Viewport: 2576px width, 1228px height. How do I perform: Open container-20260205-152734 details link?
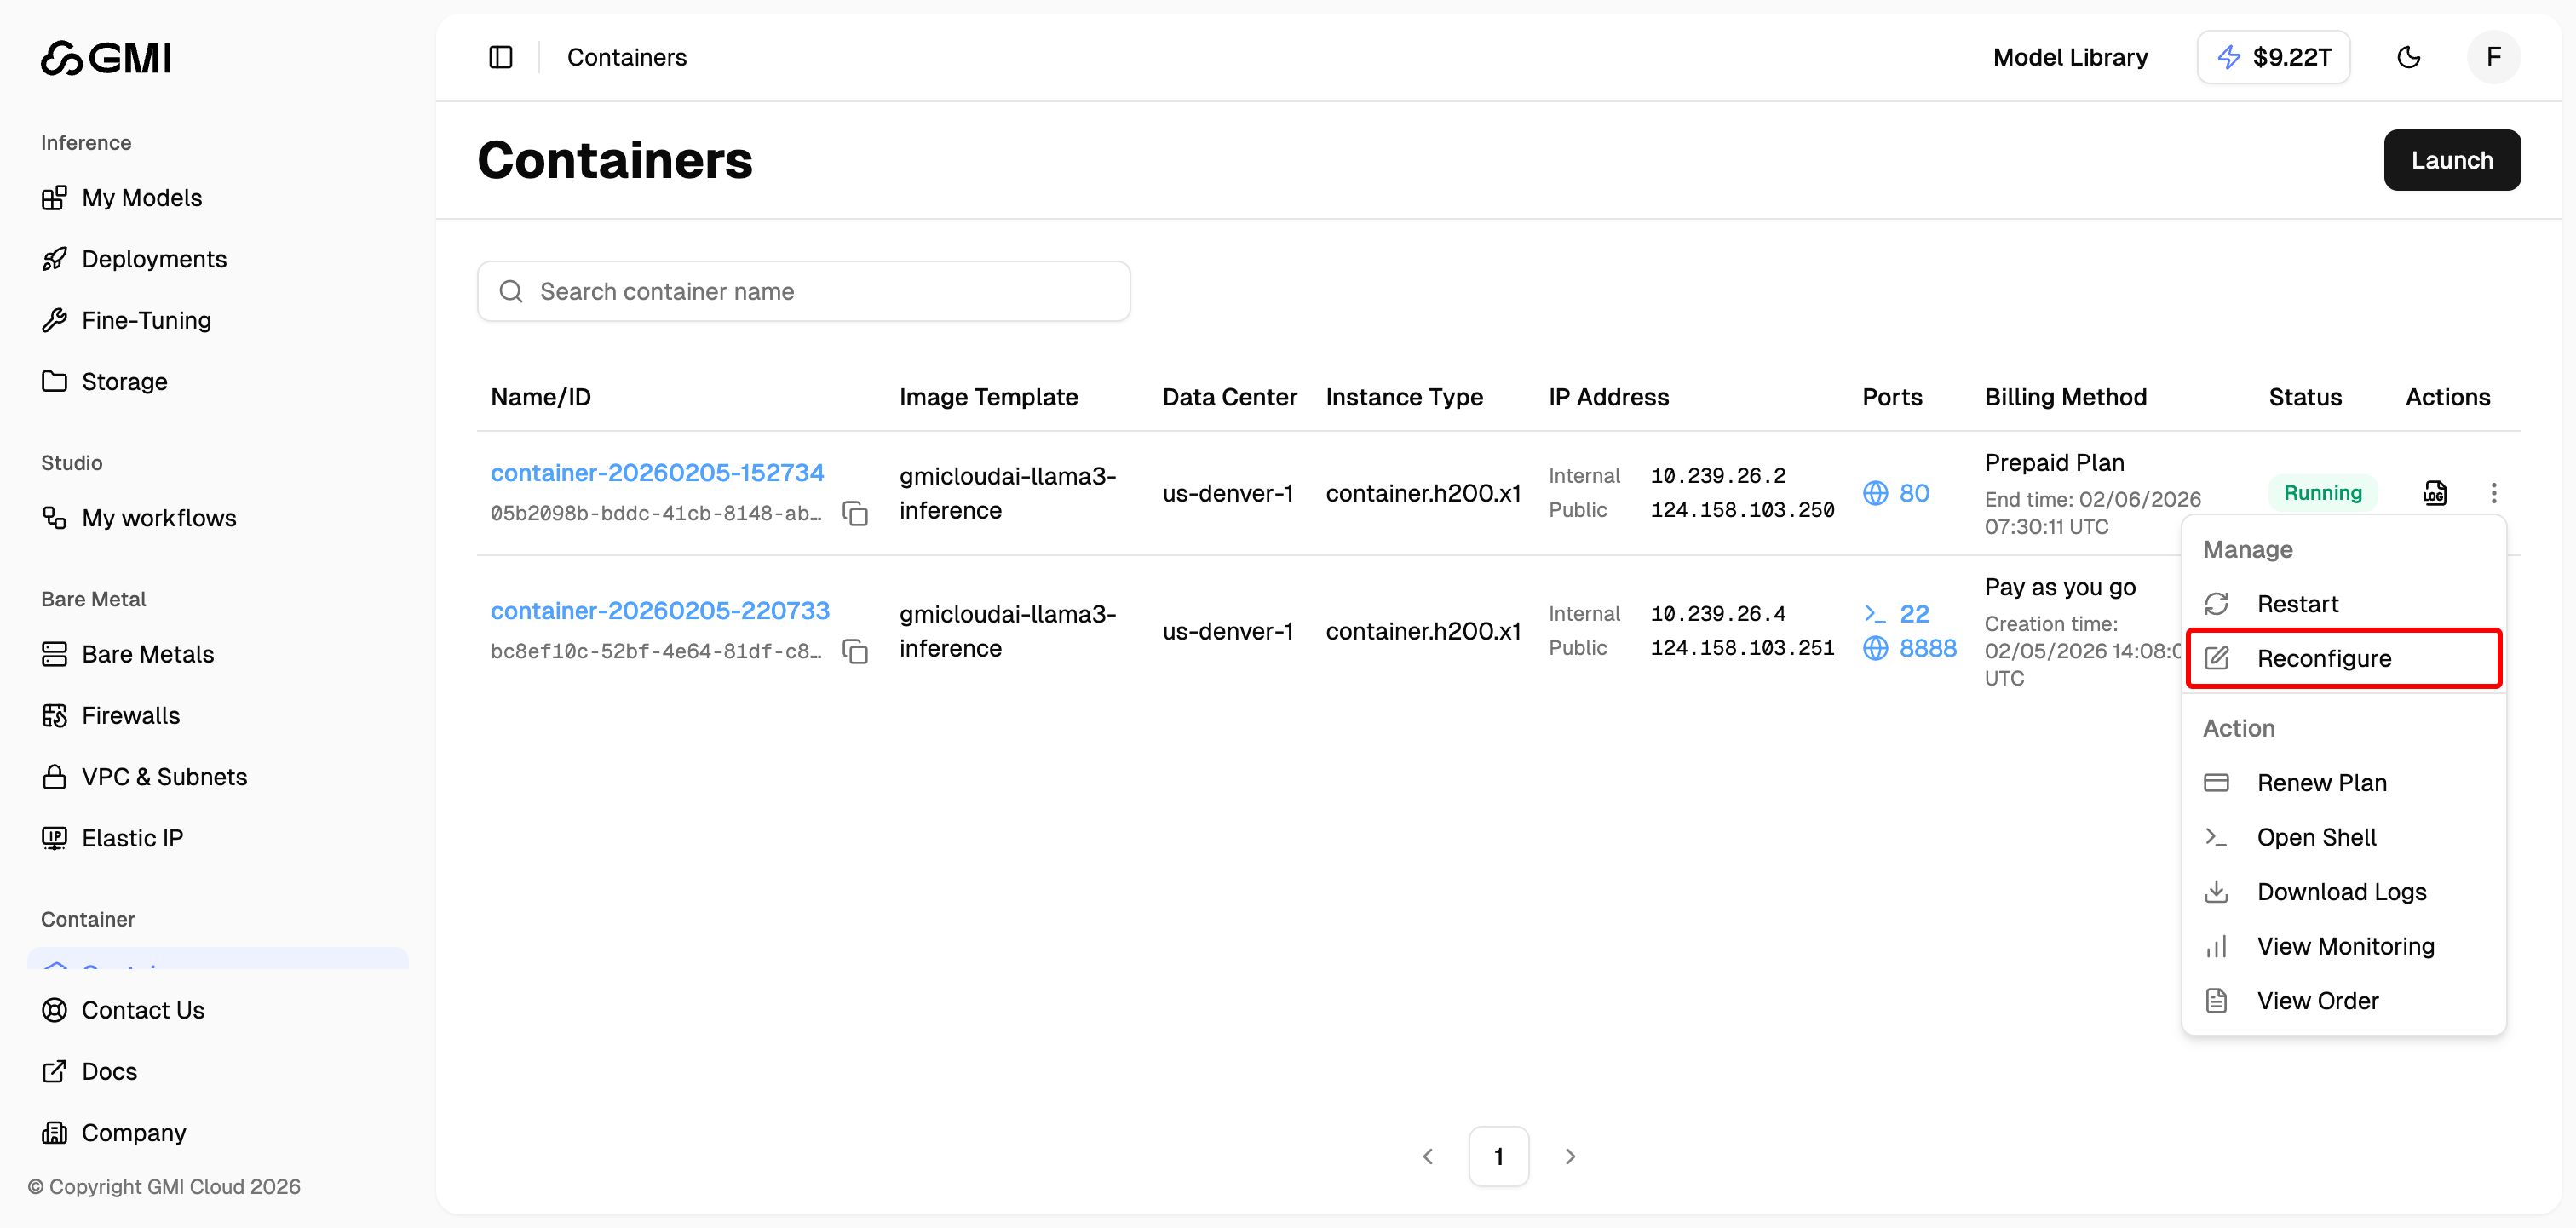click(x=657, y=472)
